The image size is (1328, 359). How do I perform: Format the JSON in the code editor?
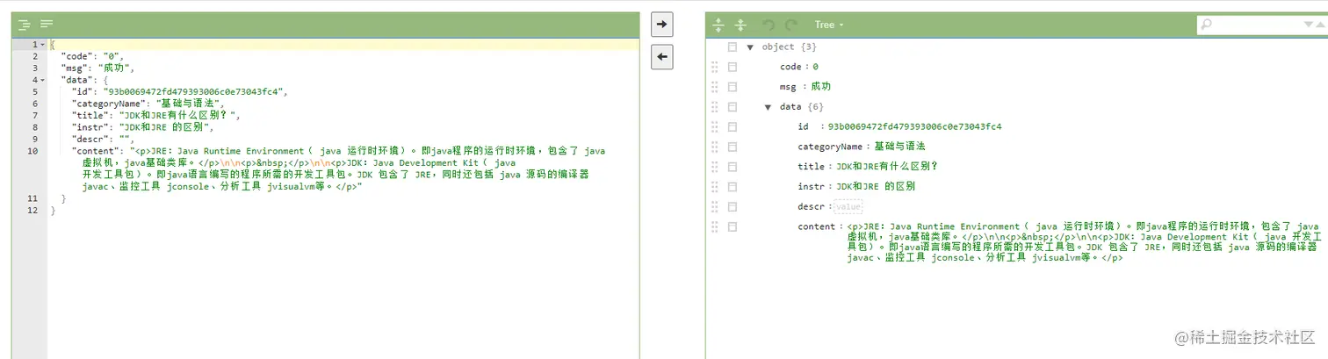25,25
